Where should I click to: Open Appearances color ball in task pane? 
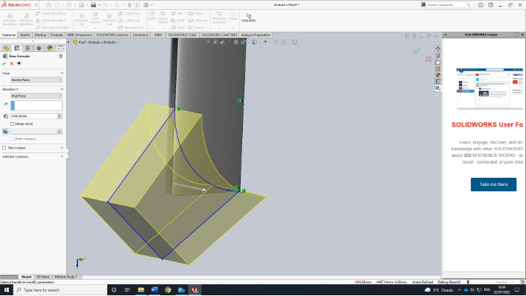click(438, 75)
